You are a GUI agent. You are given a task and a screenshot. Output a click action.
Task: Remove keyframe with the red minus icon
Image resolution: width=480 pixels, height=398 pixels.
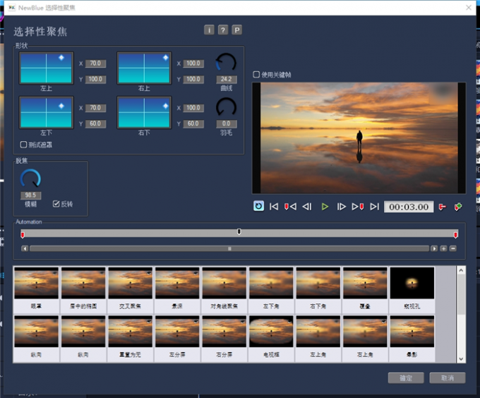(x=442, y=207)
